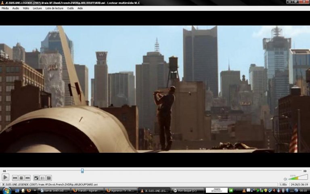Viewport: 310px width, 194px height.
Task: Click the system clock showing 00:10
Action: 303,191
